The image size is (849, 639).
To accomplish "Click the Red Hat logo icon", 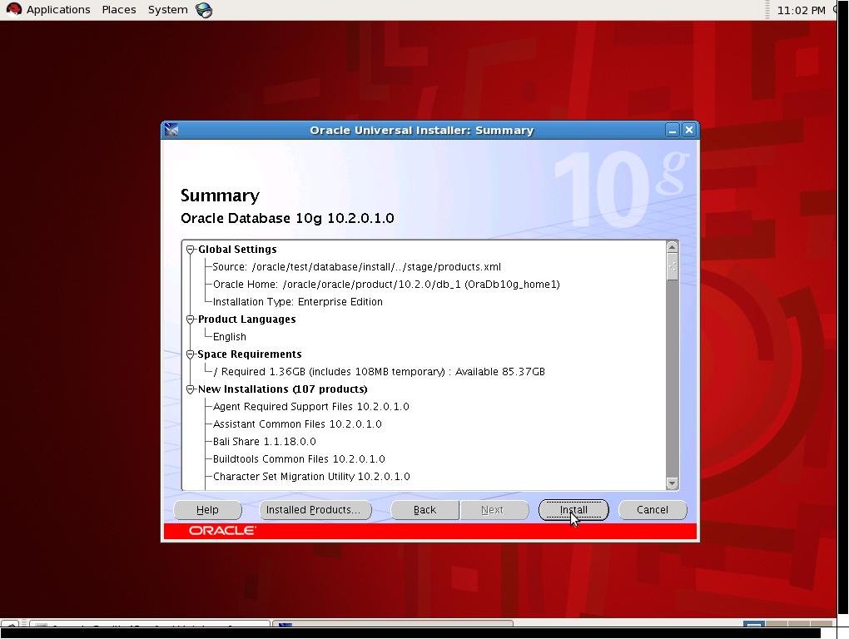I will pyautogui.click(x=13, y=9).
